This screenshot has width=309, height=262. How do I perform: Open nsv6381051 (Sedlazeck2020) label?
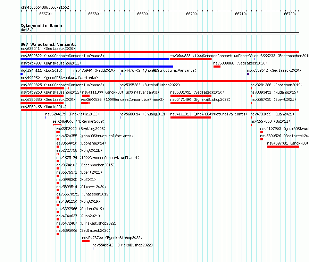[x=197, y=92]
